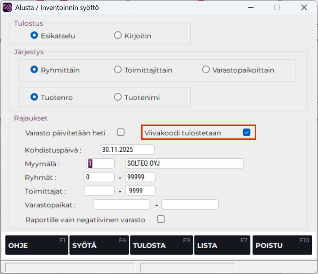Click the Ryhmät start value field

pos(99,177)
